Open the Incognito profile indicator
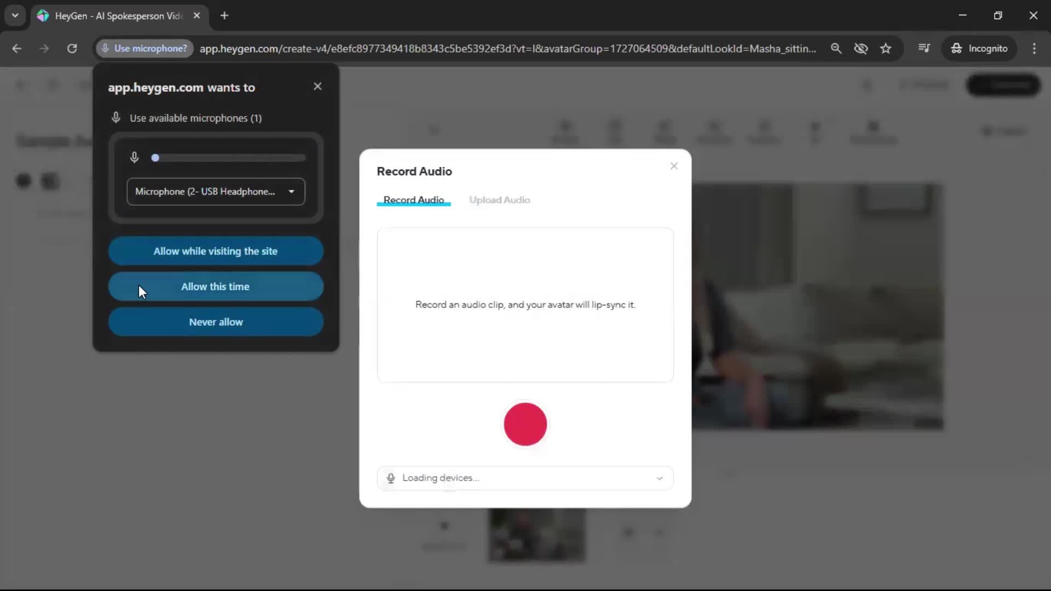Image resolution: width=1051 pixels, height=591 pixels. (x=979, y=48)
